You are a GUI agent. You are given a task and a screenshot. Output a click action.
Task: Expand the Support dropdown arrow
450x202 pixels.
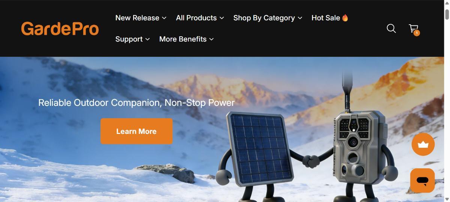click(x=147, y=39)
